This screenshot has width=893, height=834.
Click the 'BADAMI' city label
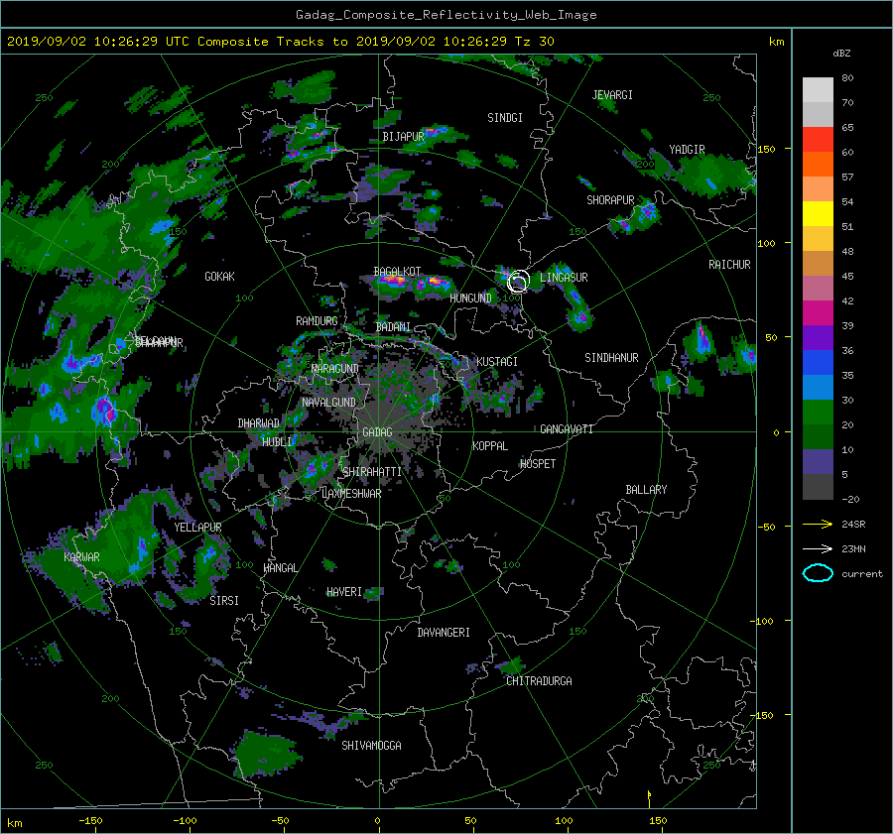[393, 327]
